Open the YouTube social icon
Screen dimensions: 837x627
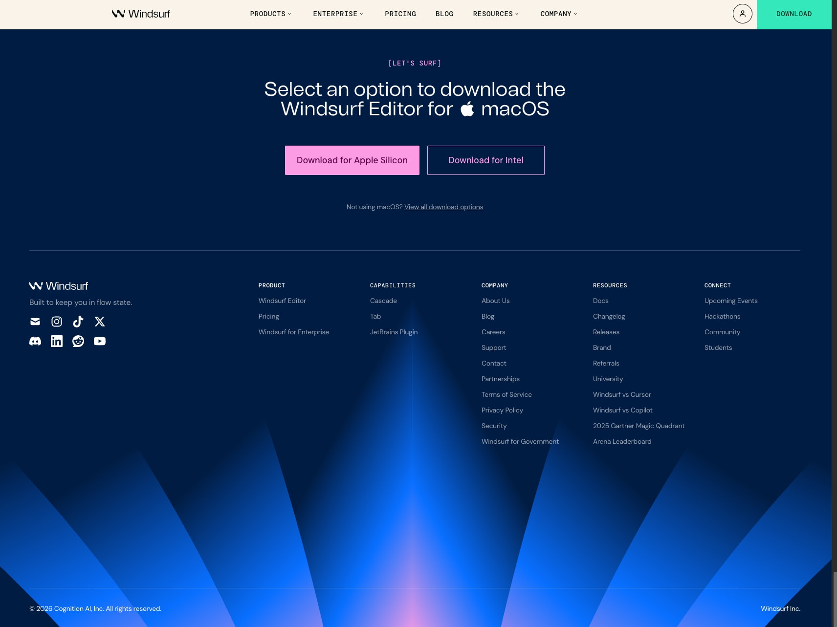(x=100, y=341)
